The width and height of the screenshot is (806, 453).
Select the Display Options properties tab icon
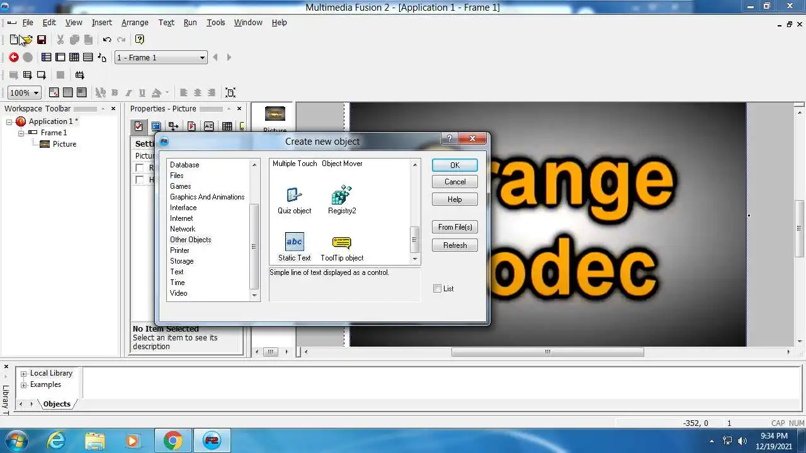156,126
